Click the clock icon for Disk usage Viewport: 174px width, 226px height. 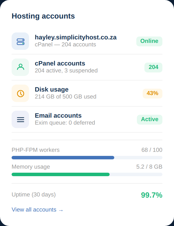coord(20,93)
